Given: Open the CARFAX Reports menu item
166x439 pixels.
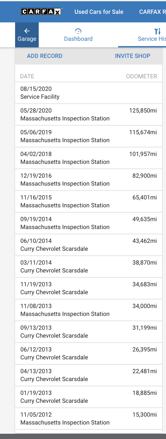Looking at the screenshot, I should pos(153,12).
